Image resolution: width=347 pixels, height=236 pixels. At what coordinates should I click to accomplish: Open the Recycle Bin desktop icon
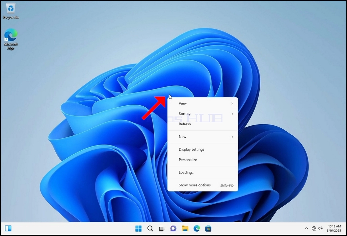[x=10, y=11]
